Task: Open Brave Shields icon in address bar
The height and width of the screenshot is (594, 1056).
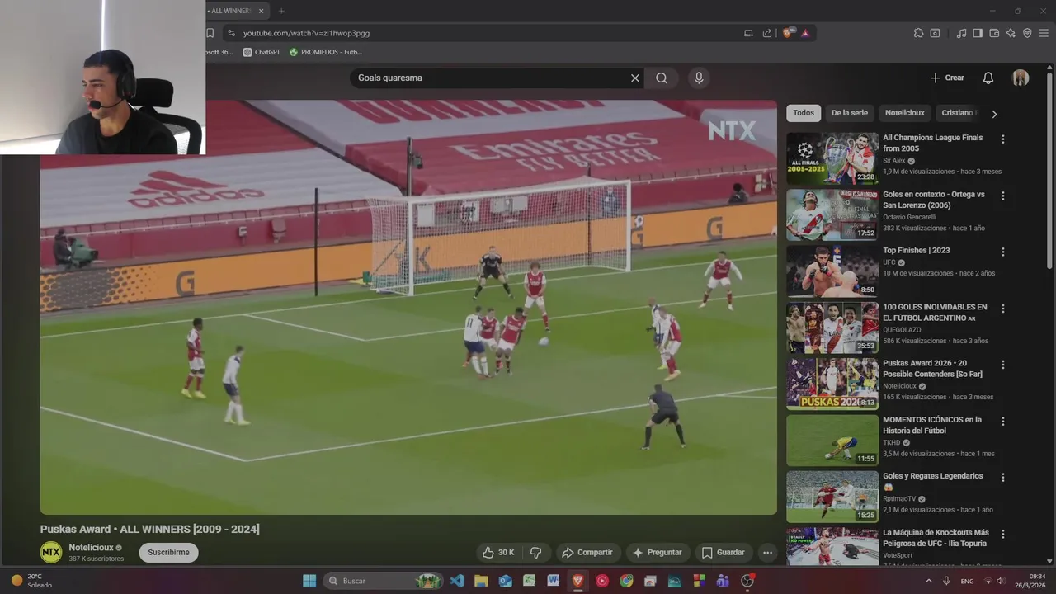Action: (x=787, y=33)
